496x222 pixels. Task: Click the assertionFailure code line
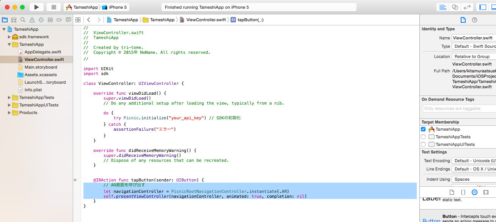[144, 129]
